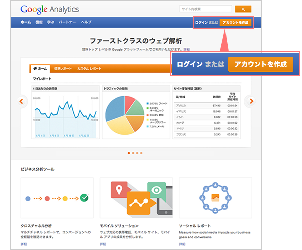Click the イギリス row in the country table

coord(206,111)
